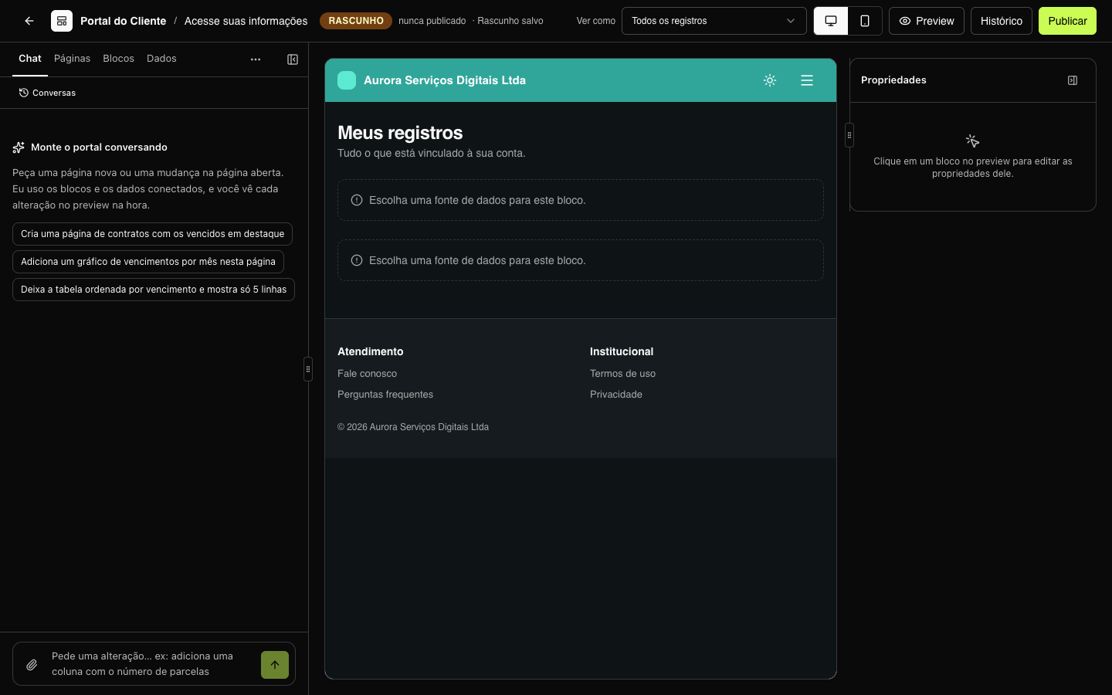Image resolution: width=1112 pixels, height=695 pixels.
Task: Click the Perguntas frequentes link
Action: [385, 395]
